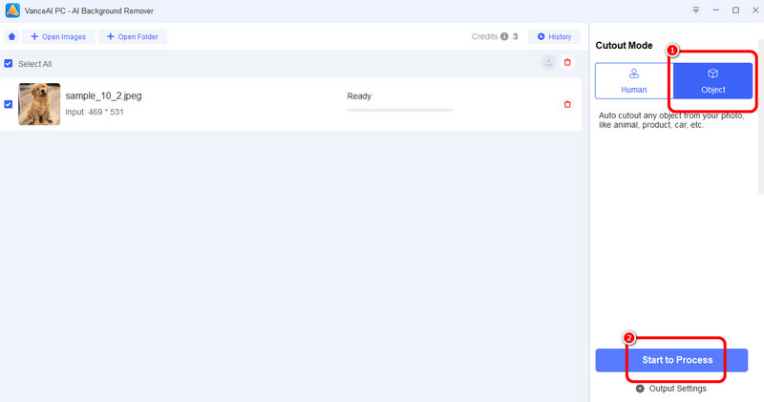Click the Open Images button

(x=58, y=36)
